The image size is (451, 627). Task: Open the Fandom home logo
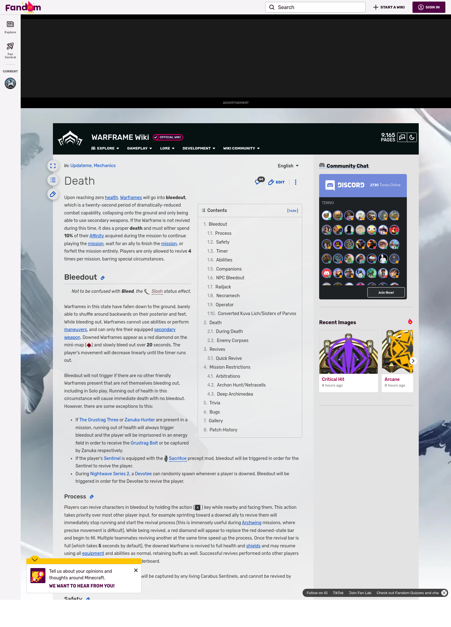(x=23, y=7)
